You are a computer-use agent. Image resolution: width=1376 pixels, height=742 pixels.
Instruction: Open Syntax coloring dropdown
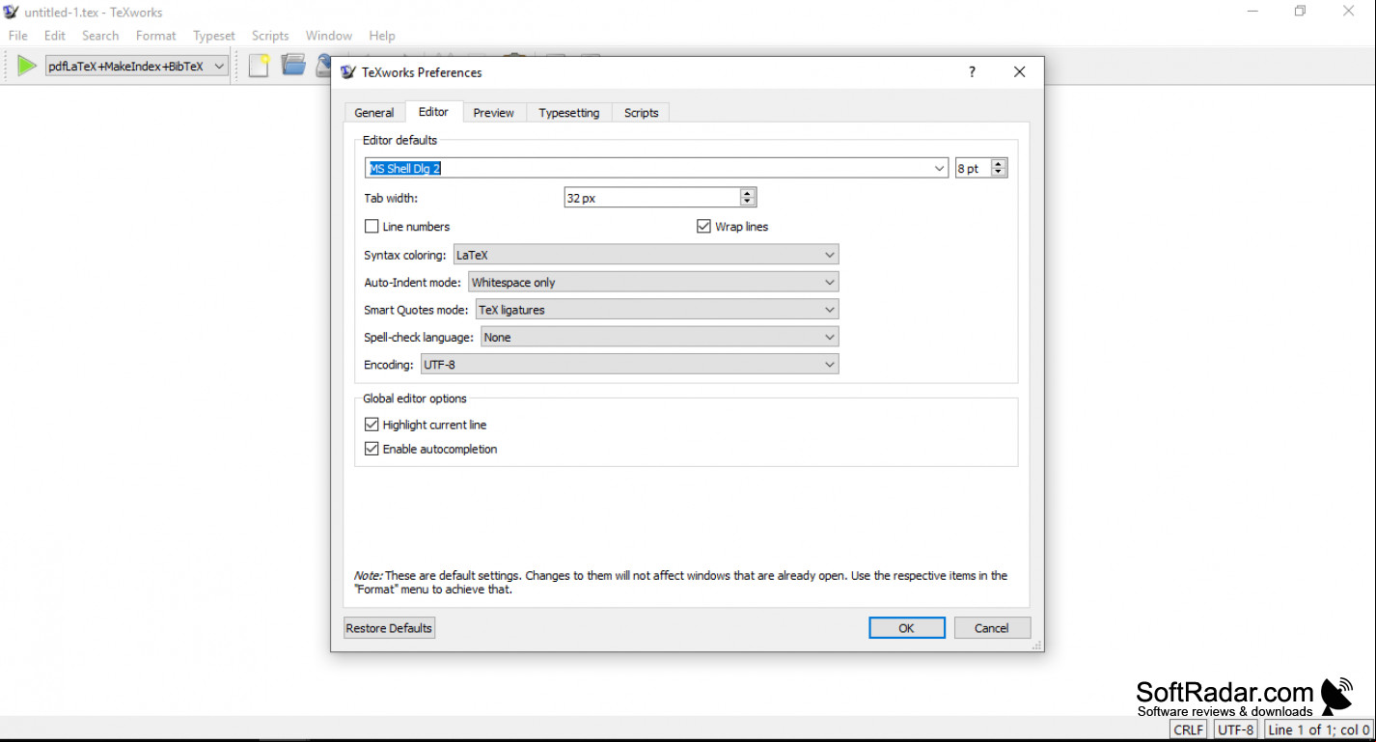pos(646,255)
